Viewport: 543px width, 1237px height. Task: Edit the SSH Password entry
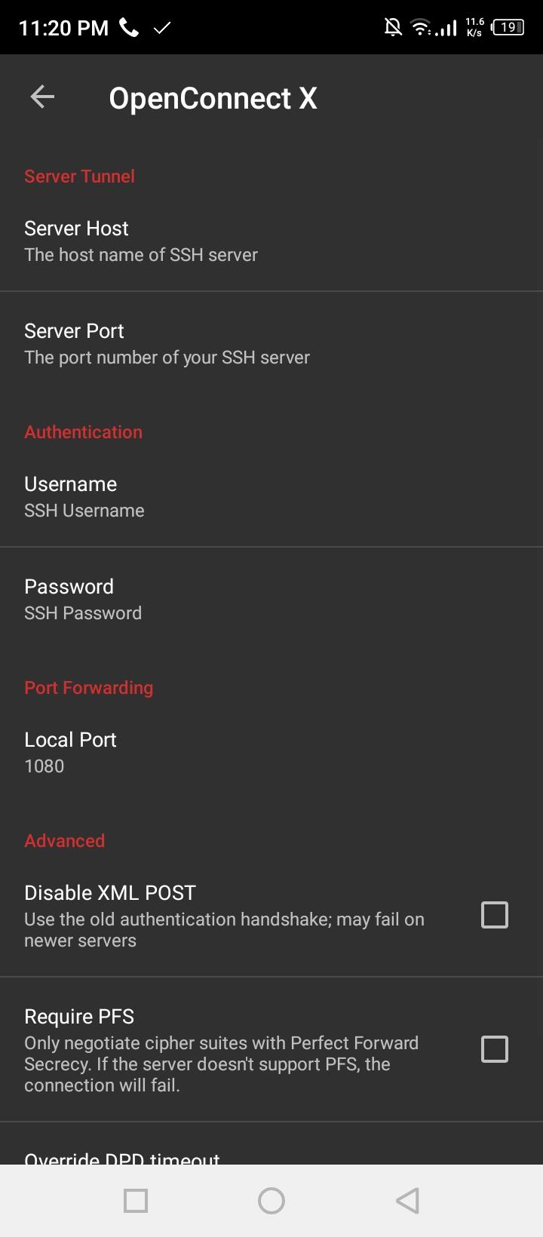[271, 599]
